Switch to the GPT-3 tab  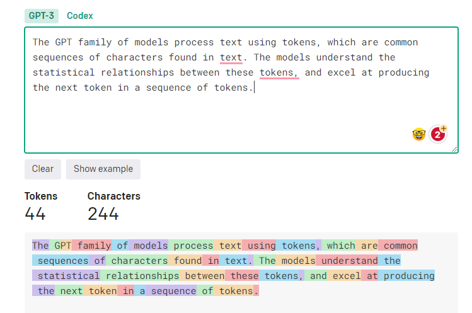click(x=42, y=16)
